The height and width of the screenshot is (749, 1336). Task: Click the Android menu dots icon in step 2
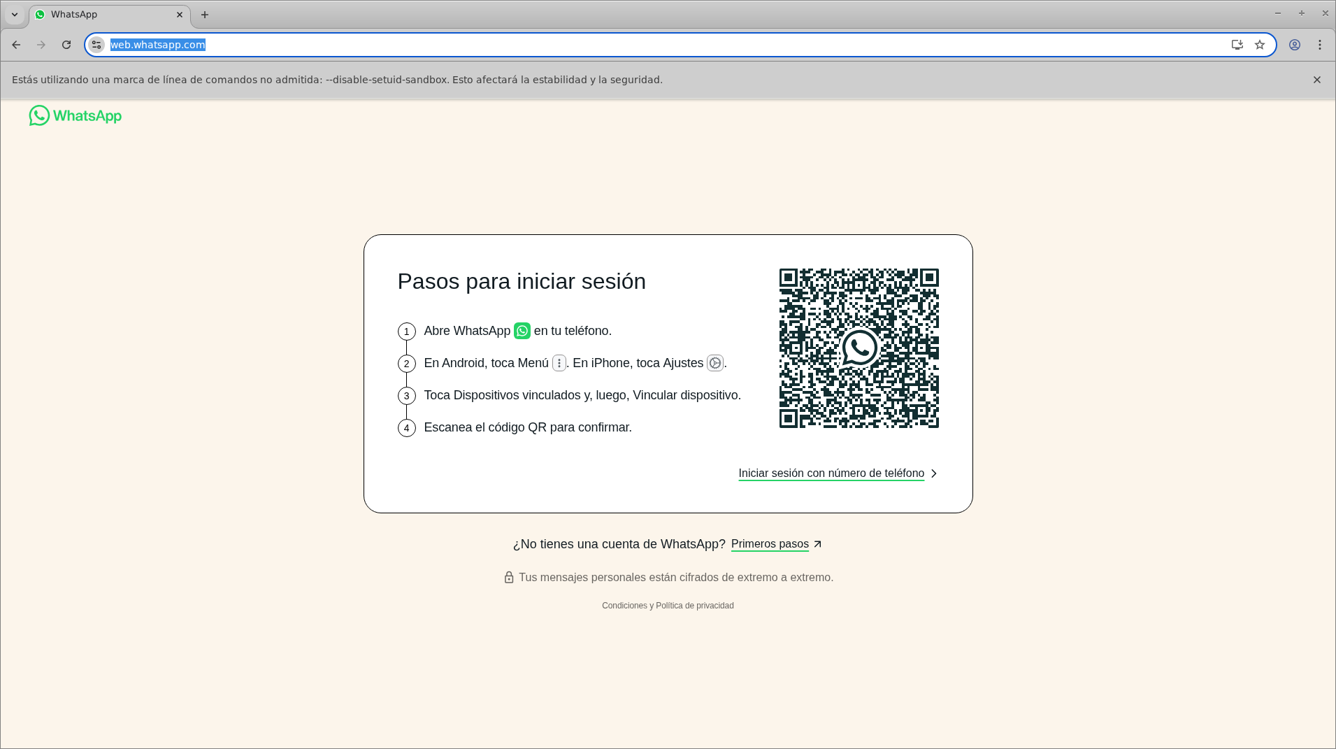coord(559,363)
